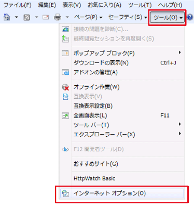Expand the Home button dropdown arrow
The height and width of the screenshot is (208, 194).
[17, 17]
